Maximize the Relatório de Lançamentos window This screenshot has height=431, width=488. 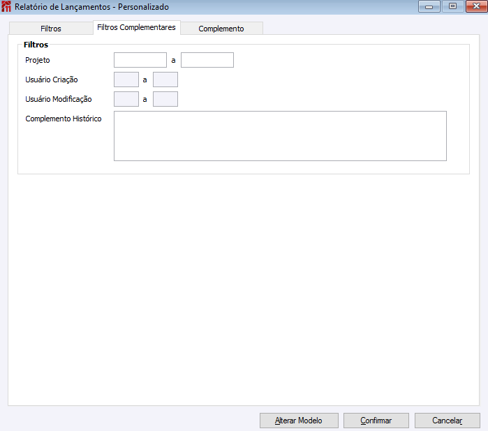[453, 6]
